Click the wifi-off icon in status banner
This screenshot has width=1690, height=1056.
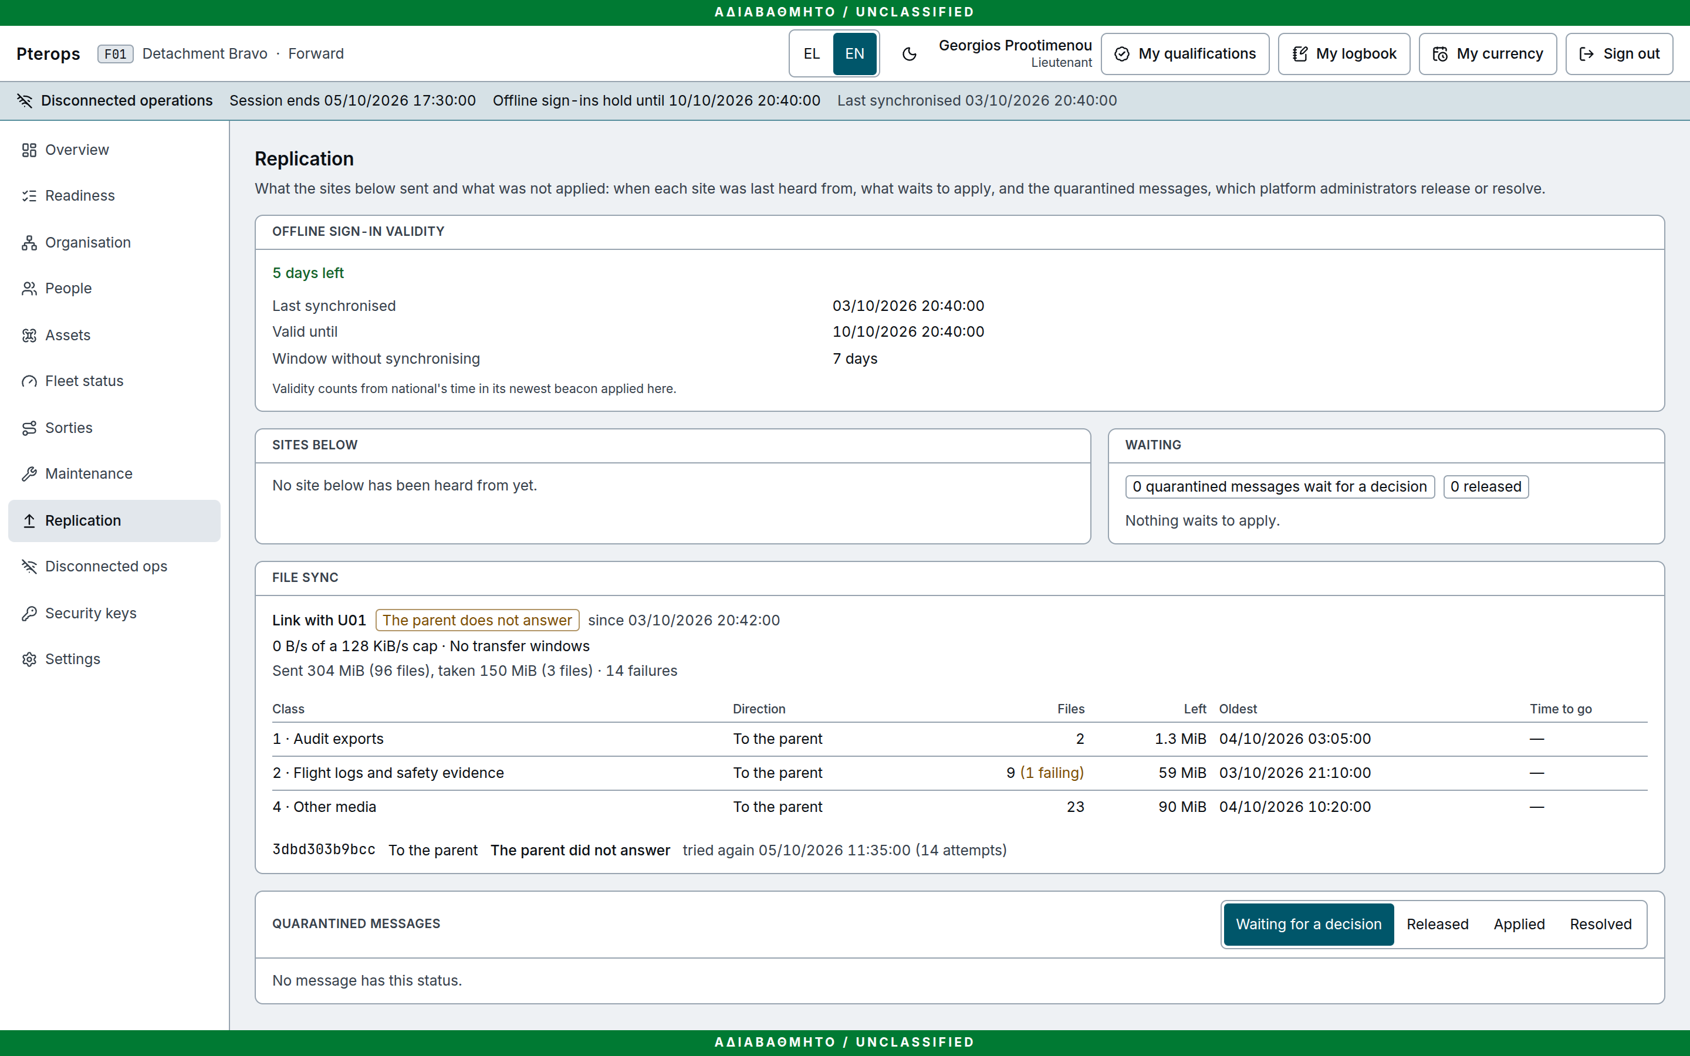[25, 100]
